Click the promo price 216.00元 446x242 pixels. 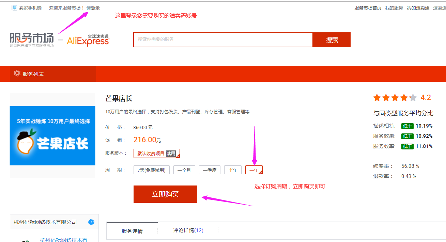[147, 140]
